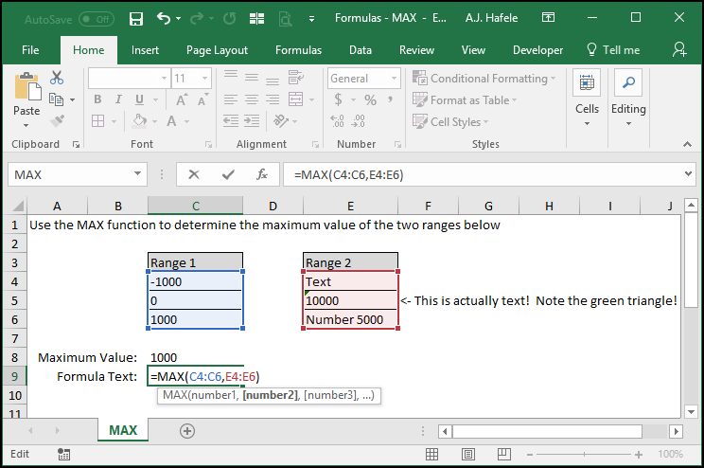Viewport: 704px width, 468px height.
Task: Click the Page Layout view button
Action: (468, 455)
